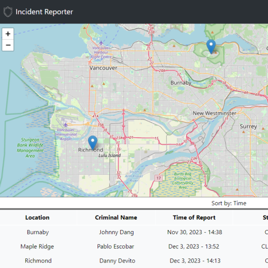
Task: Select the Burnaby row location cell
Action: 38,232
